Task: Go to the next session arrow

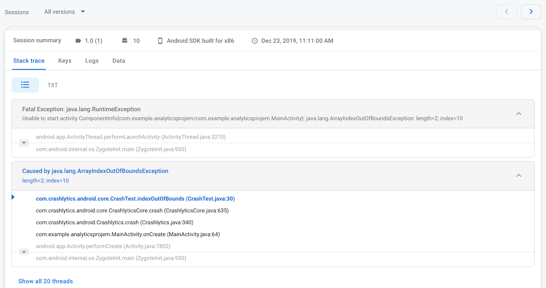Action: tap(531, 12)
